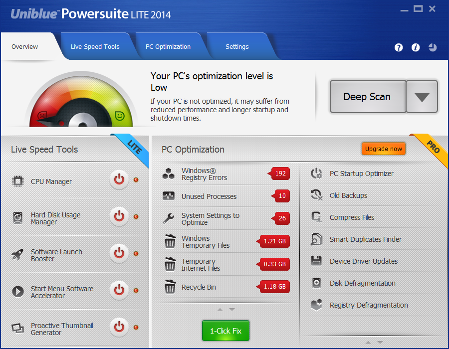Click the Recycle Bin trash icon
The width and height of the screenshot is (449, 349).
pos(170,287)
